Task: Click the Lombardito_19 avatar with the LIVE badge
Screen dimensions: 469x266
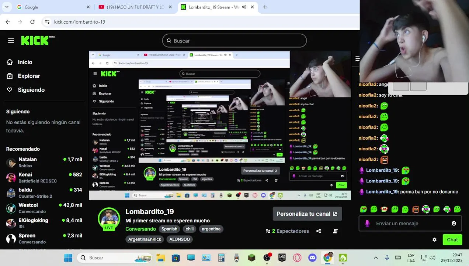Action: point(109,219)
